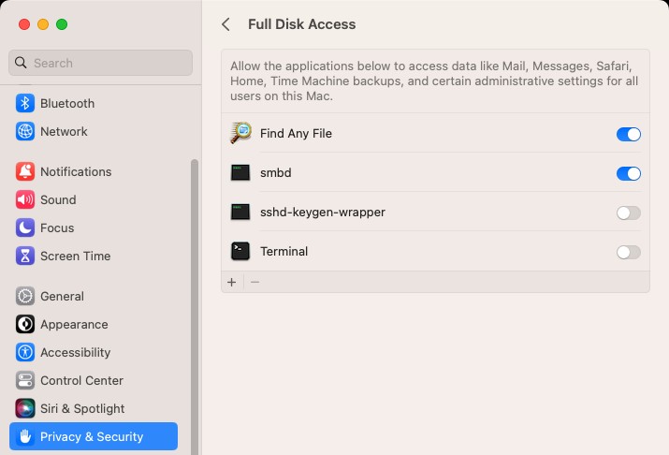669x455 pixels.
Task: Click the minus button to remove app
Action: coord(255,282)
